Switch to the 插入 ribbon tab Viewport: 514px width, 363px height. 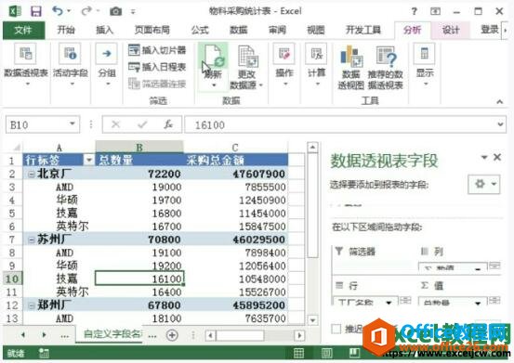click(x=104, y=30)
